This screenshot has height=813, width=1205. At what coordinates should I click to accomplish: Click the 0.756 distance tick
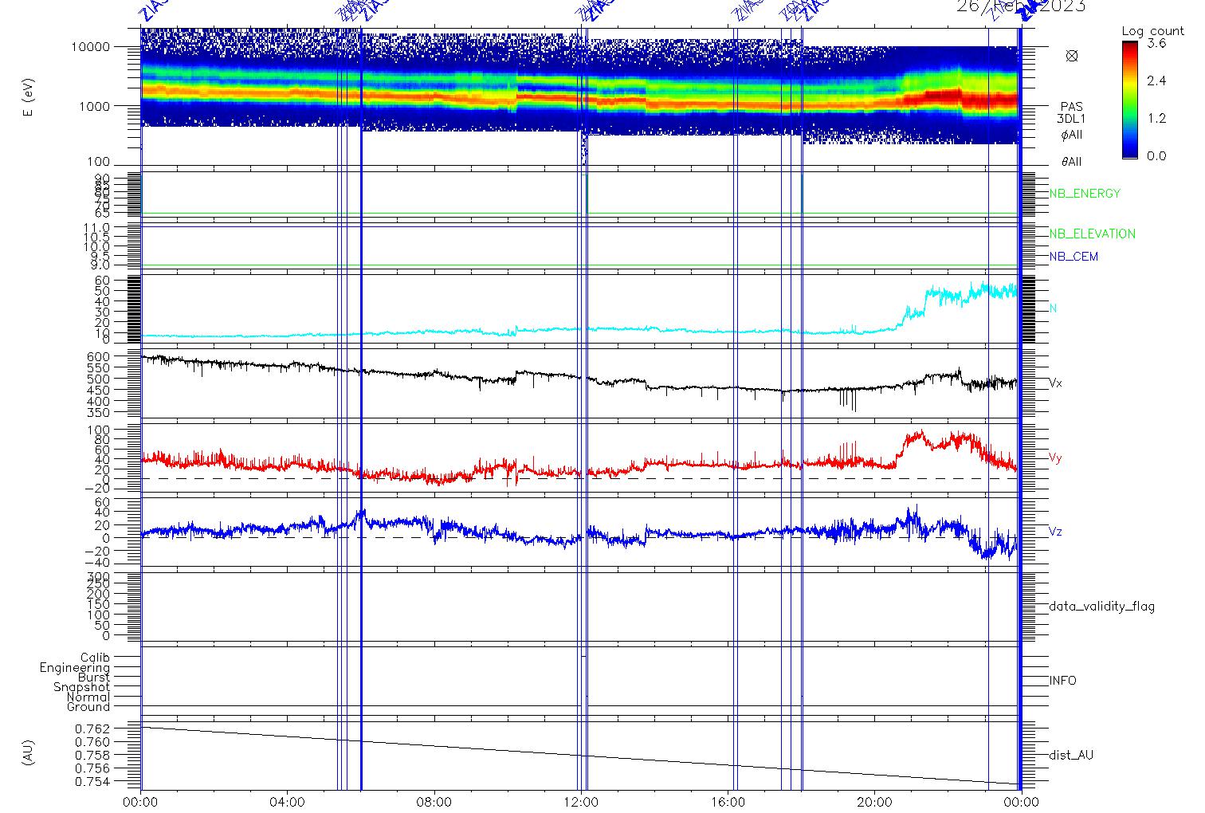[x=93, y=769]
